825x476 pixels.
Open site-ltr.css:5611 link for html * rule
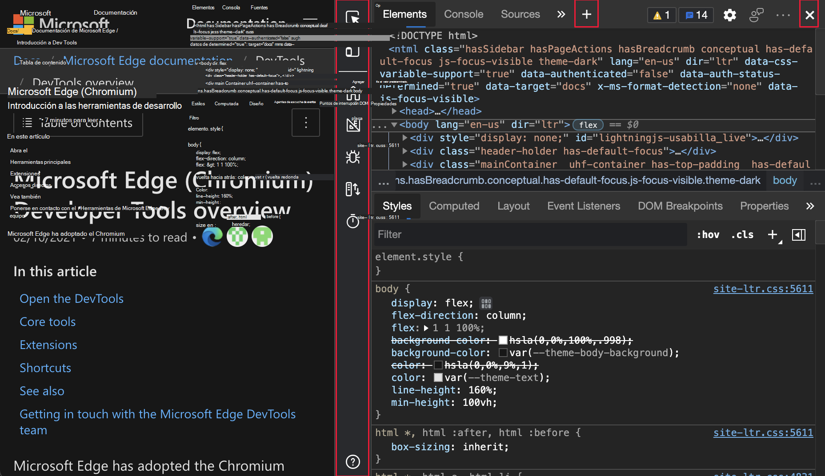click(x=763, y=432)
